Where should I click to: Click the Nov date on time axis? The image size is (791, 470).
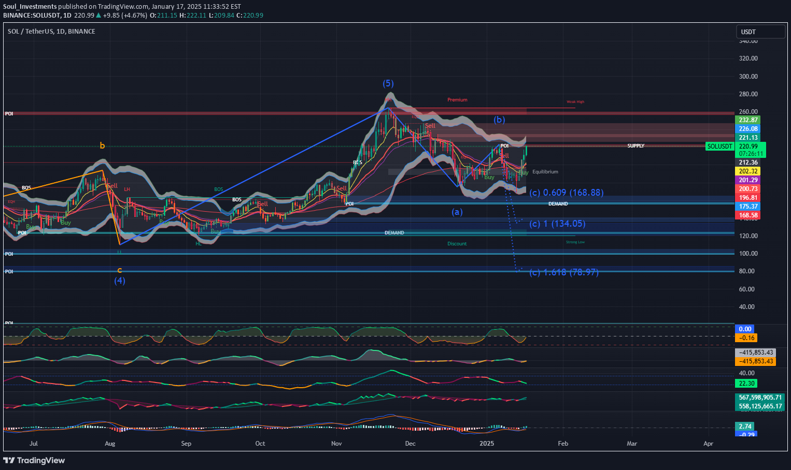click(336, 444)
